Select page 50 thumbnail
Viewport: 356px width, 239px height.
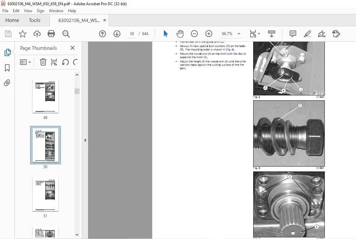coord(45,145)
